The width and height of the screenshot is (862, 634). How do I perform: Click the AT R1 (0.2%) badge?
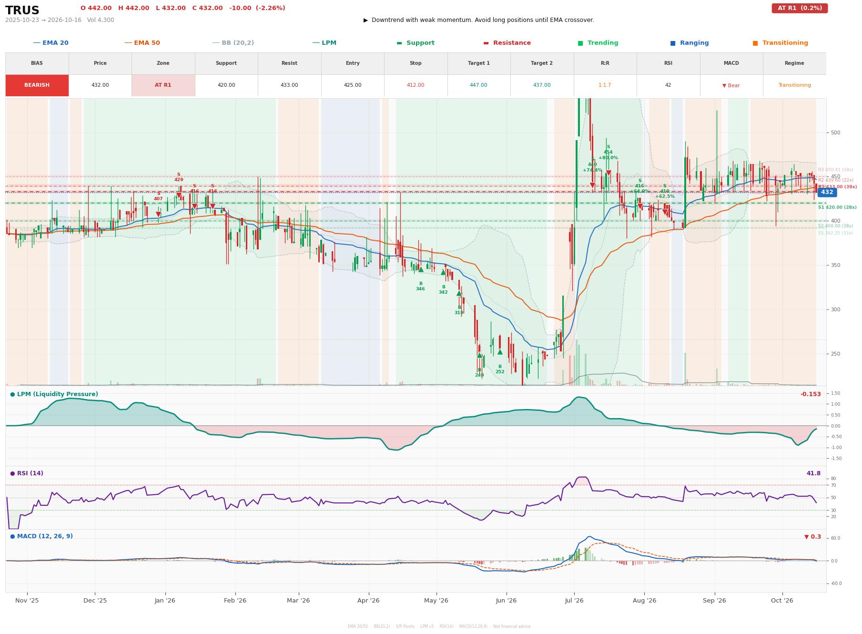[800, 8]
